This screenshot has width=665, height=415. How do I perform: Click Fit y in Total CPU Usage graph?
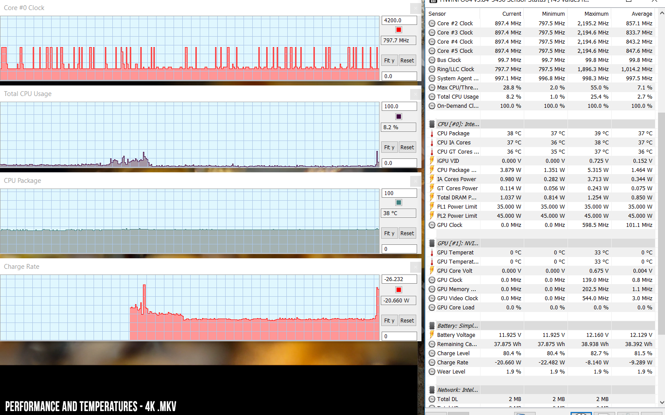(389, 147)
